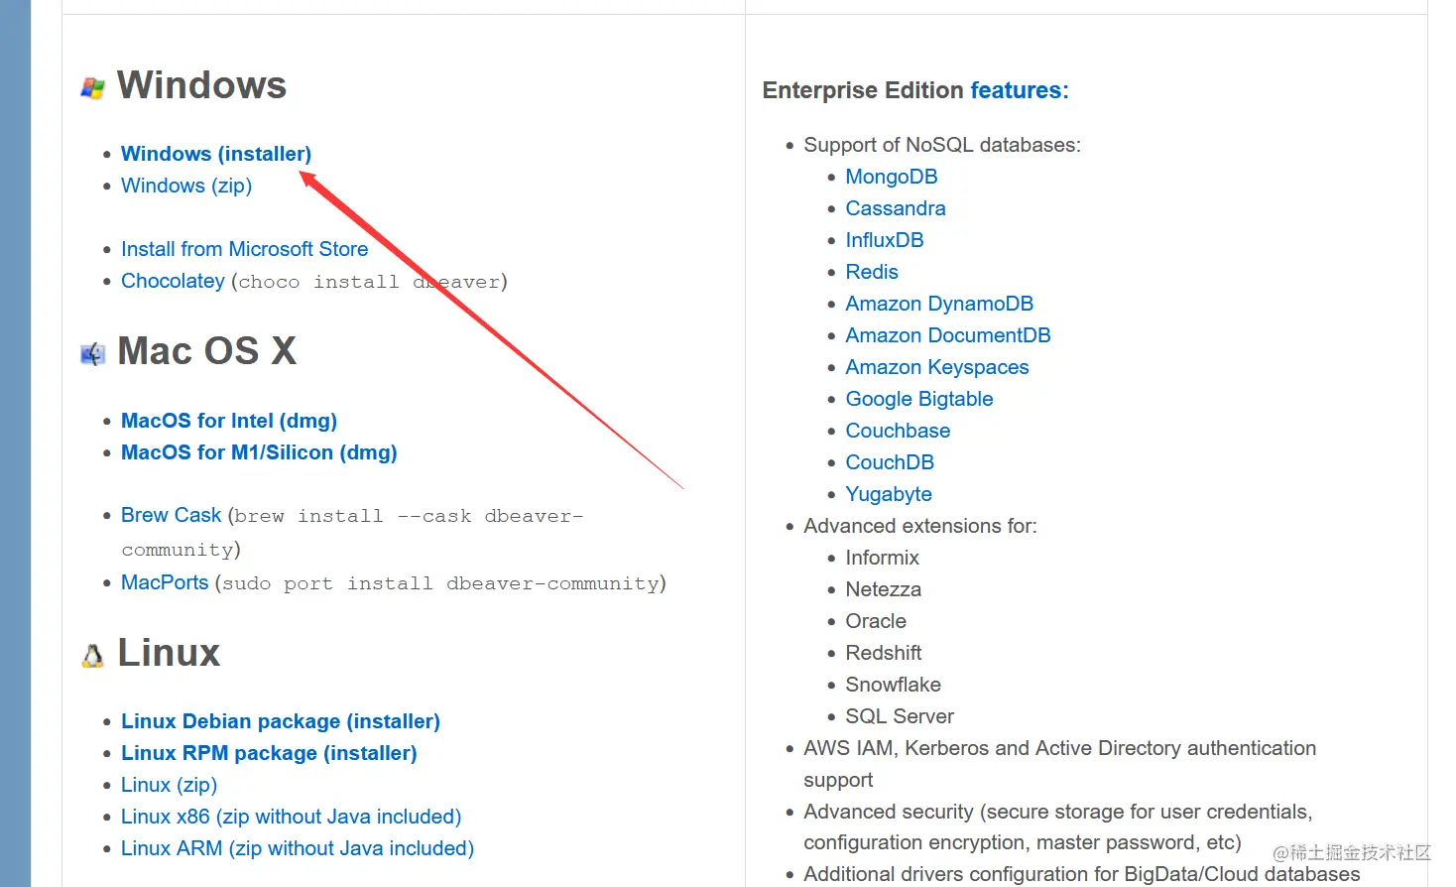
Task: Download Linux RPM package (installer)
Action: coord(268,753)
